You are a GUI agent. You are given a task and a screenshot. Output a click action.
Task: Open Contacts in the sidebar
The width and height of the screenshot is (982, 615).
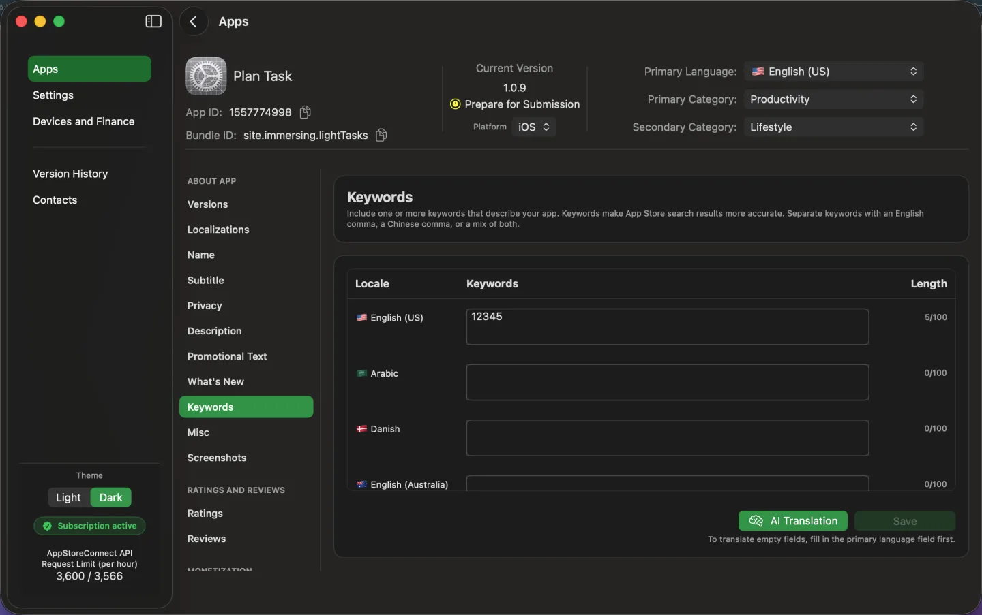55,200
